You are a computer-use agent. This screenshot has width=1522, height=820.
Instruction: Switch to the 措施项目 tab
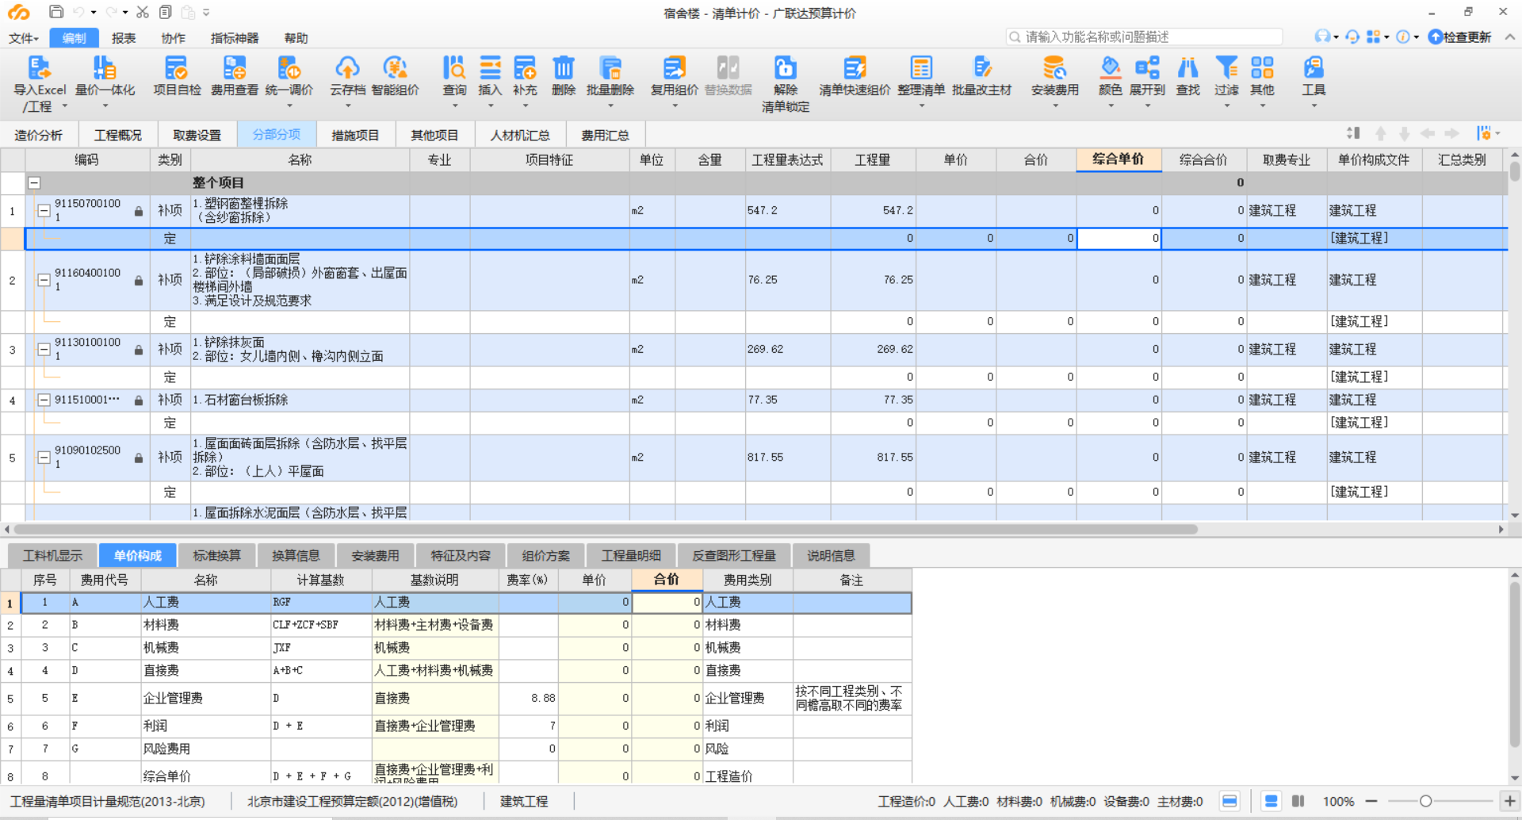pos(355,136)
